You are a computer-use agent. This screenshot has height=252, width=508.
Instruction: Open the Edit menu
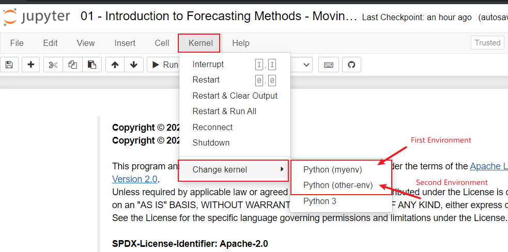[x=50, y=43]
